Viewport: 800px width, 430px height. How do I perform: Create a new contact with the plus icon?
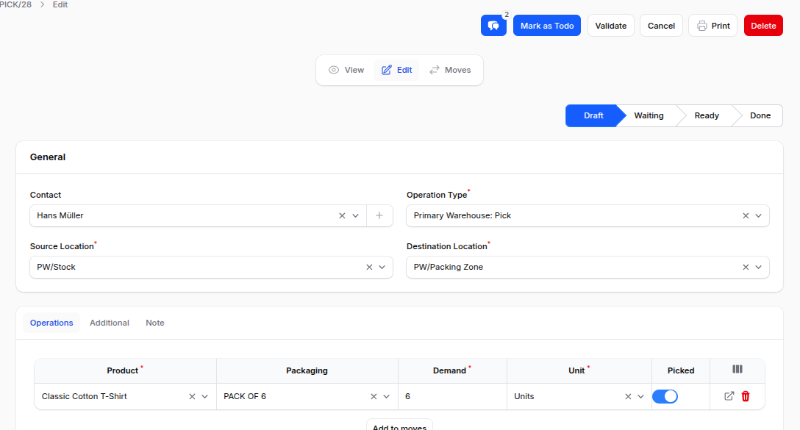pyautogui.click(x=379, y=215)
